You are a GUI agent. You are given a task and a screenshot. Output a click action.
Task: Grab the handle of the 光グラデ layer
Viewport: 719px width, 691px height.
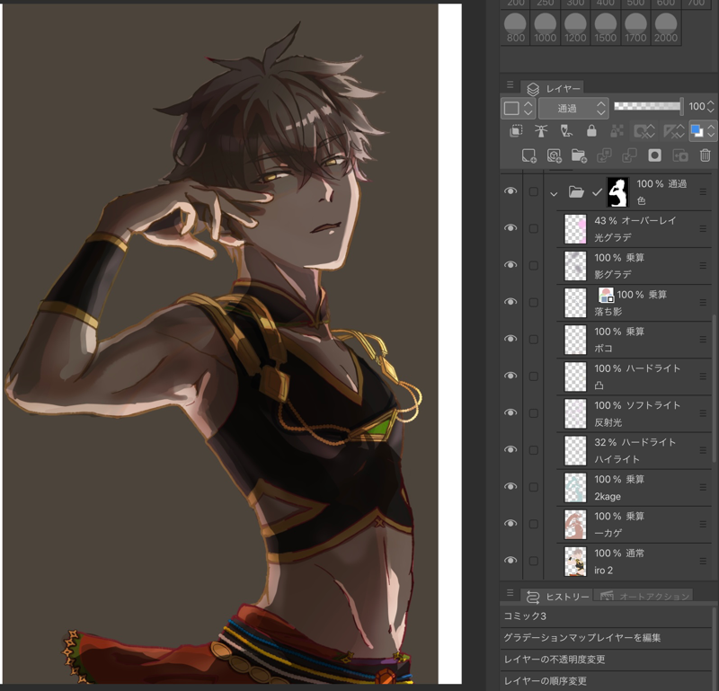703,228
